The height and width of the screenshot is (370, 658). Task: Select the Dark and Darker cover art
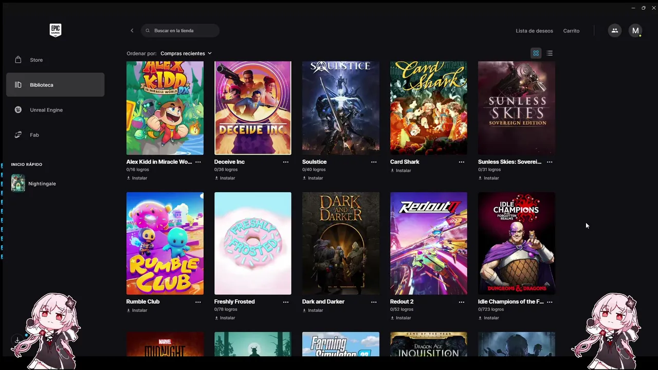341,244
